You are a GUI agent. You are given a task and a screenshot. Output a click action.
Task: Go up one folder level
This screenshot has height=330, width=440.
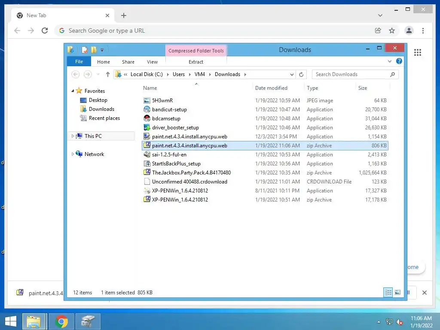point(107,74)
